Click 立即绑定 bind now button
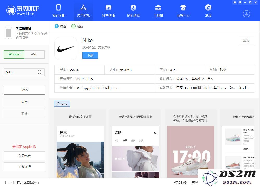This screenshot has height=187, width=260. point(24,156)
